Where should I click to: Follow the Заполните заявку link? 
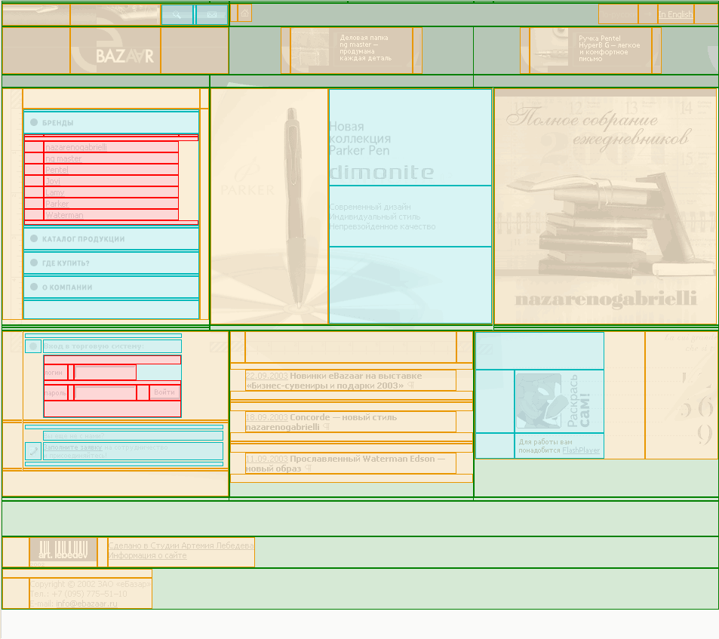pos(73,447)
